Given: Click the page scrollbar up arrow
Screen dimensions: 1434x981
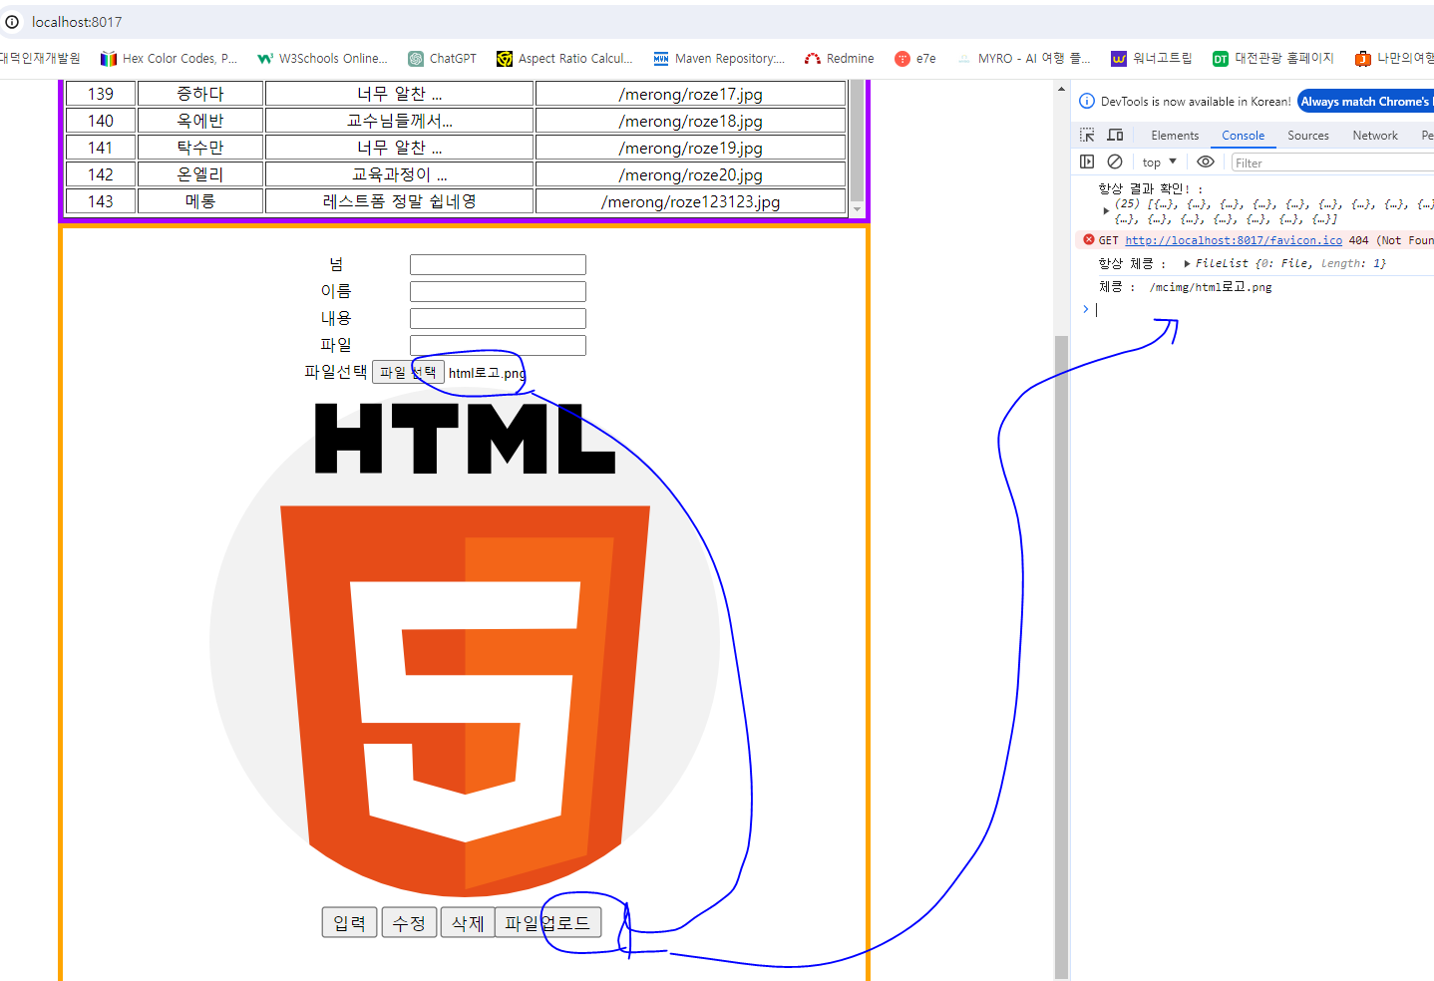Looking at the screenshot, I should click(x=1062, y=90).
